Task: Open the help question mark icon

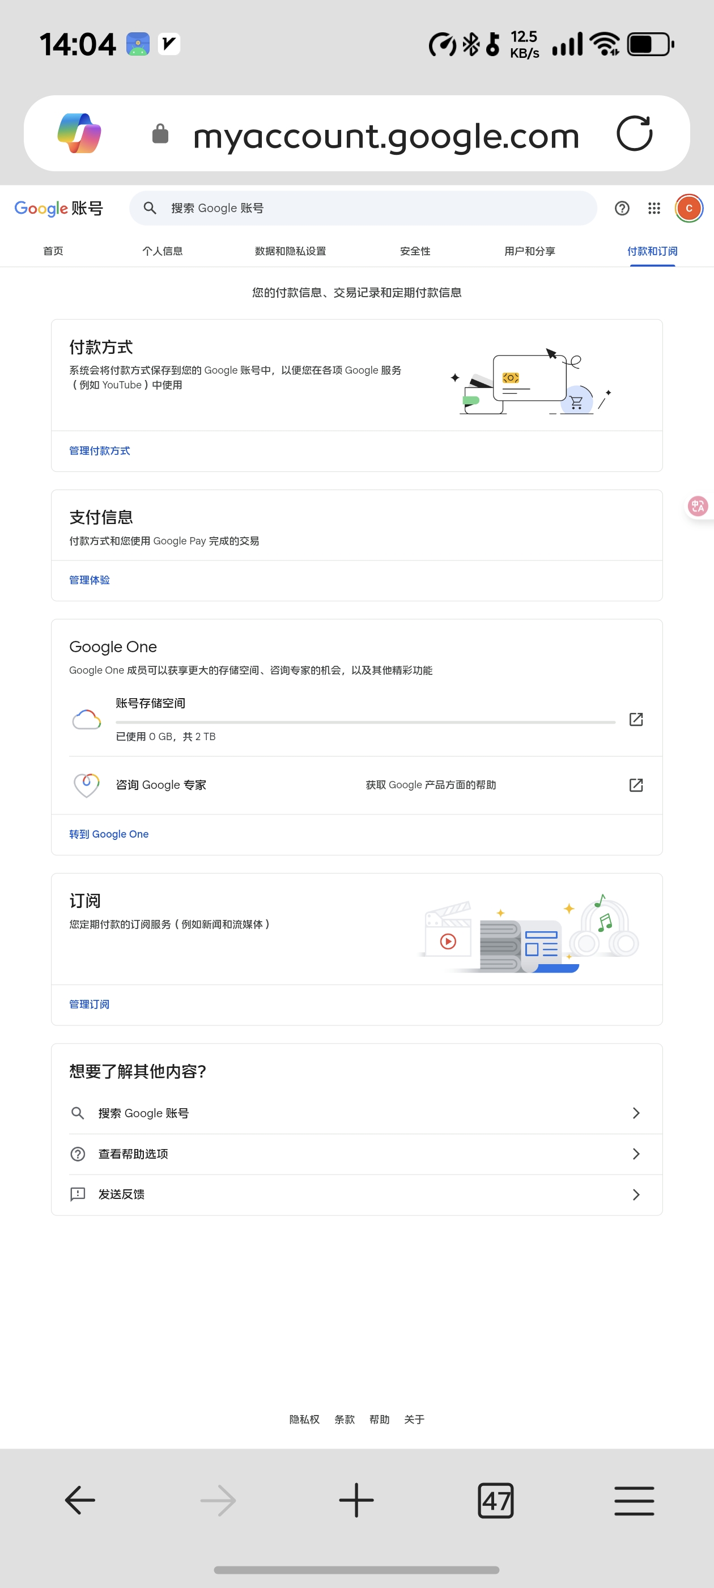Action: point(622,208)
